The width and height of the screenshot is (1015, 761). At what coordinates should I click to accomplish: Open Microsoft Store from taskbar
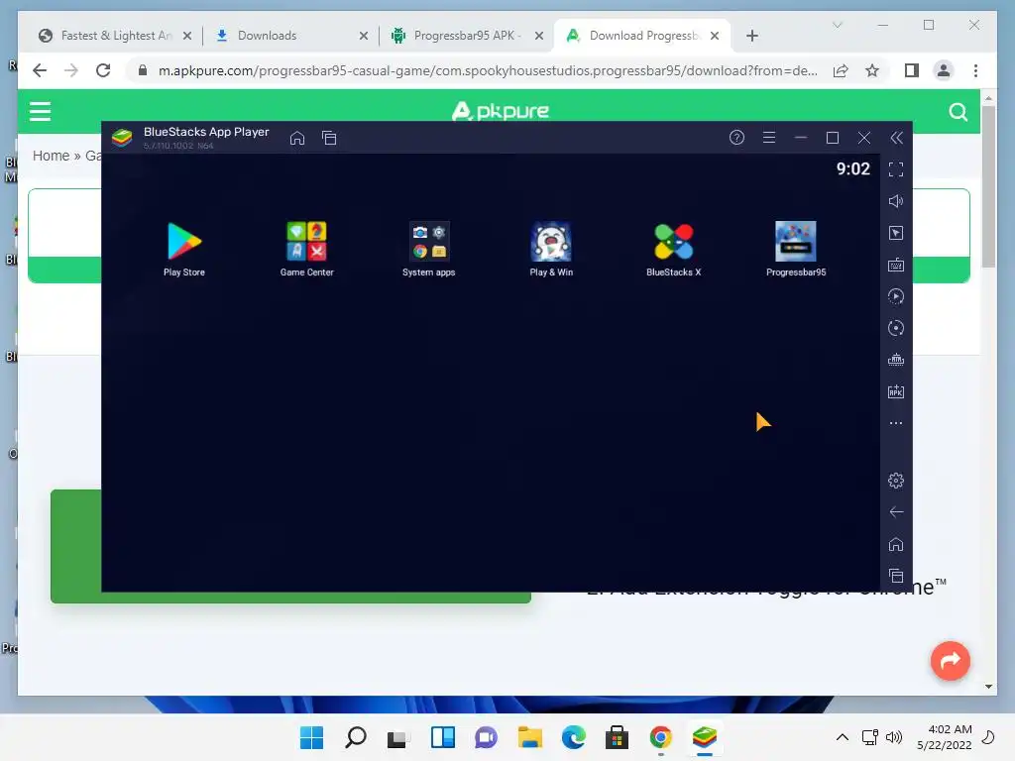[x=617, y=737]
